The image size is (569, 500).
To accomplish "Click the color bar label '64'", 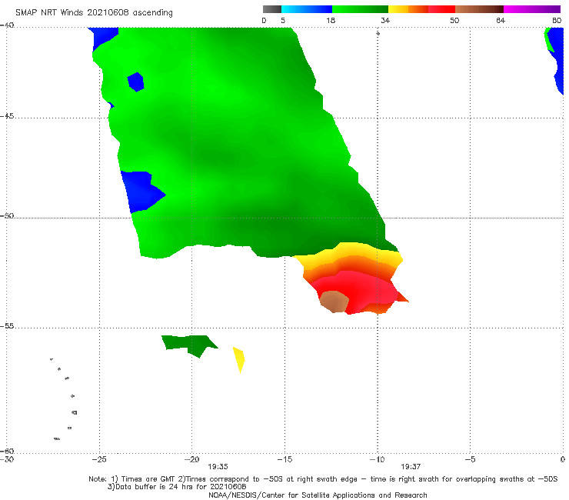I will [501, 20].
